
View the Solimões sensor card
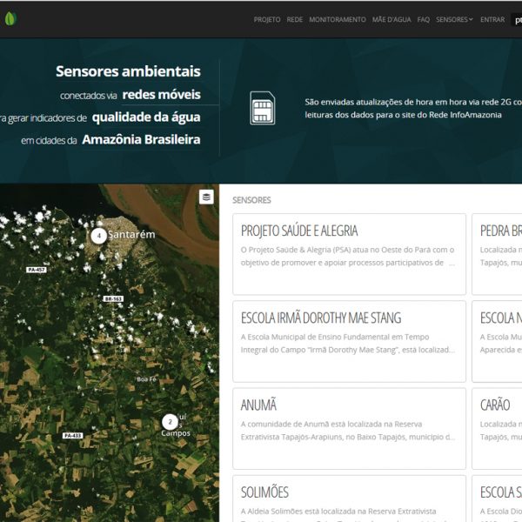pos(349,499)
